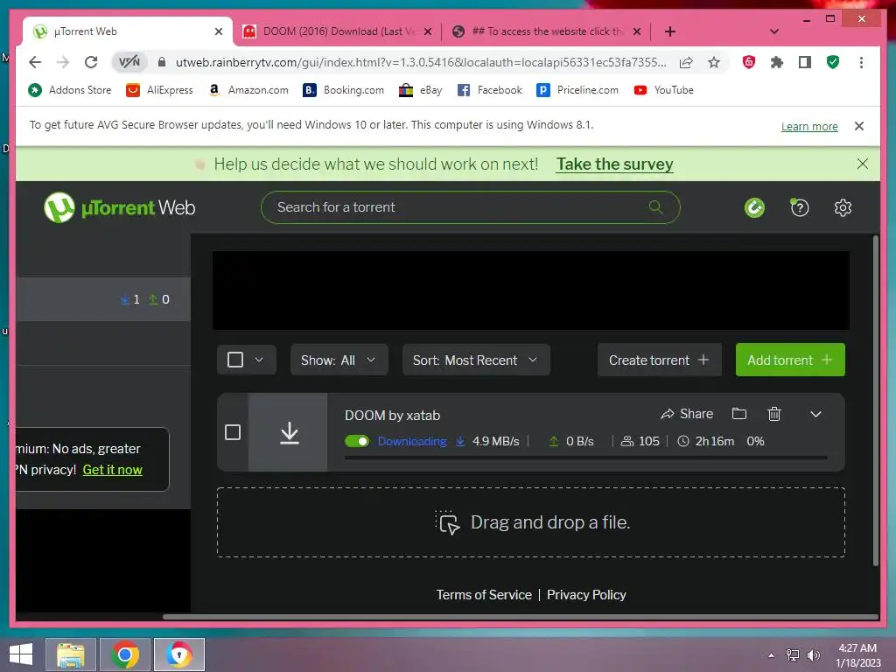
Task: Open the browser three-dot menu
Action: (861, 62)
